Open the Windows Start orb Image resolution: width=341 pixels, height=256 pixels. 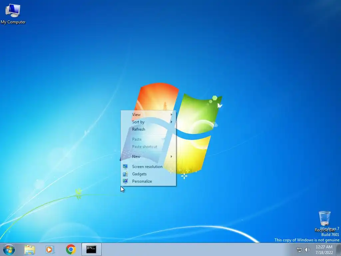tap(9, 249)
